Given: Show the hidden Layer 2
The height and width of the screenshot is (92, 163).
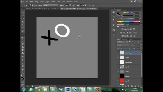Looking at the screenshot, I should pos(118,67).
